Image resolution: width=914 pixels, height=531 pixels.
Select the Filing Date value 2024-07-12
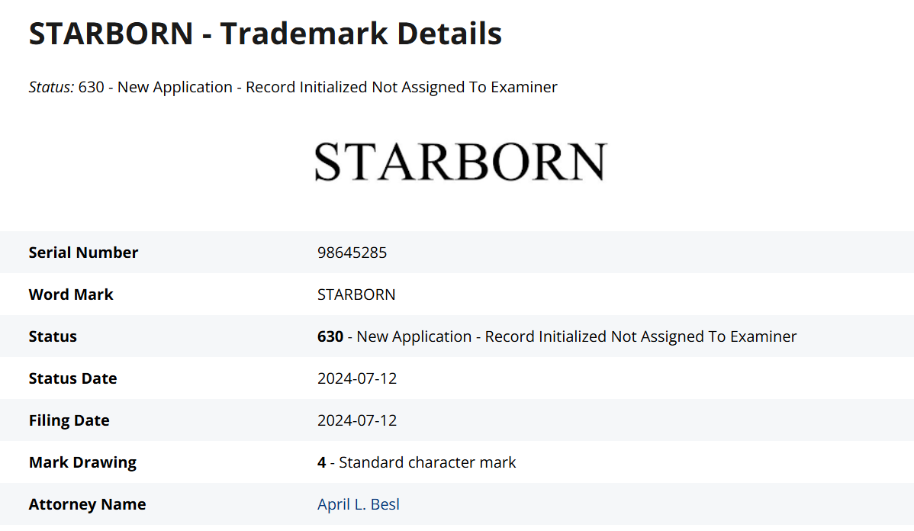click(x=357, y=420)
